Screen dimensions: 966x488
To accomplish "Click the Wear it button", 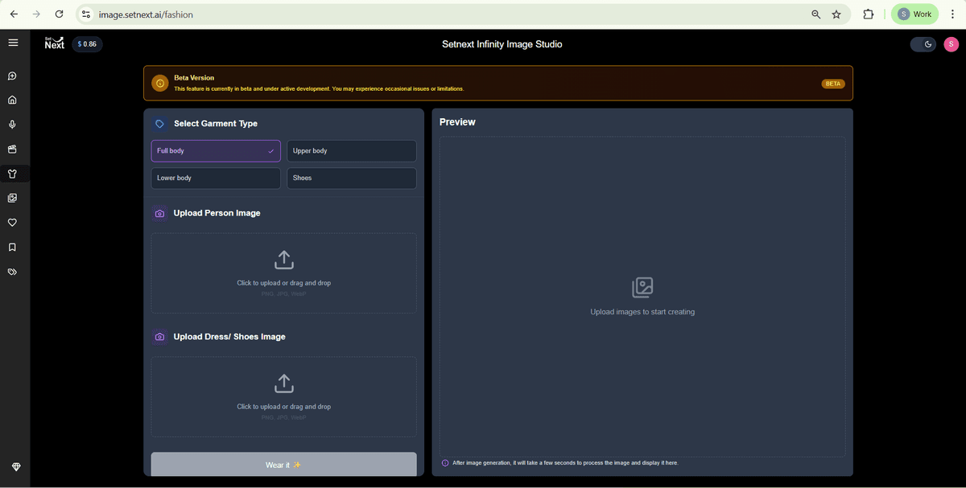I will point(284,465).
